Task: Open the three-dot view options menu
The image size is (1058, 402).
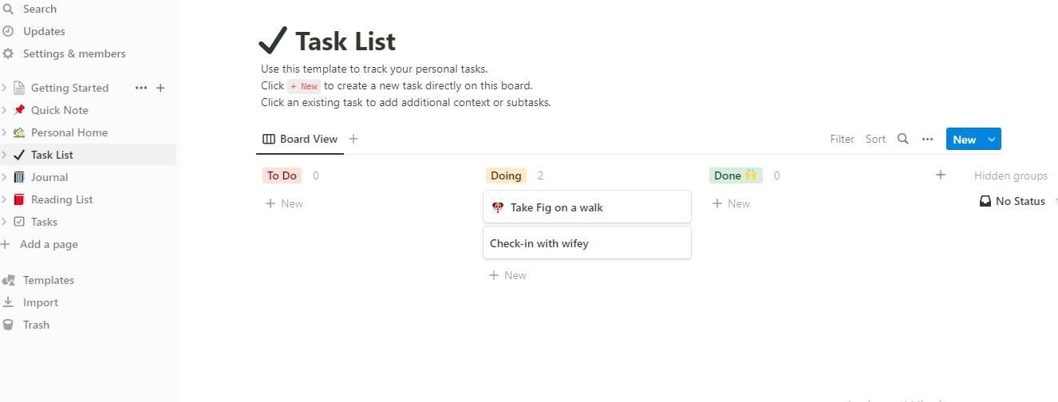Action: (927, 139)
